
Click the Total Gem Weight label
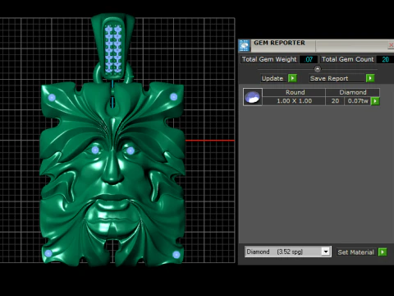click(269, 59)
